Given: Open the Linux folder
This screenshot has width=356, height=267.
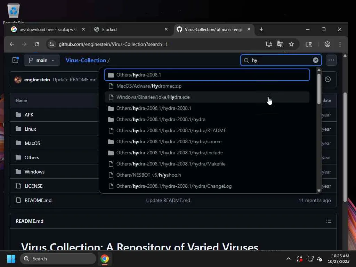Looking at the screenshot, I should click(30, 129).
